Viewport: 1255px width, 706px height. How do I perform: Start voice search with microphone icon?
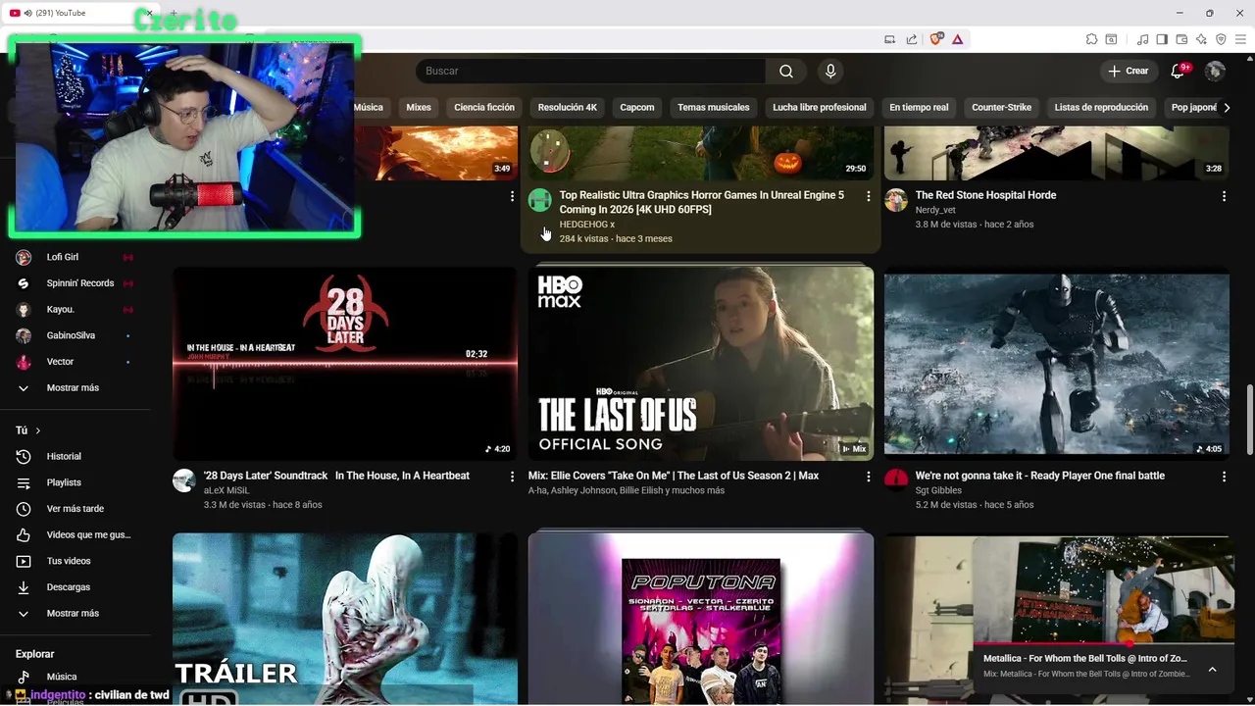(830, 71)
